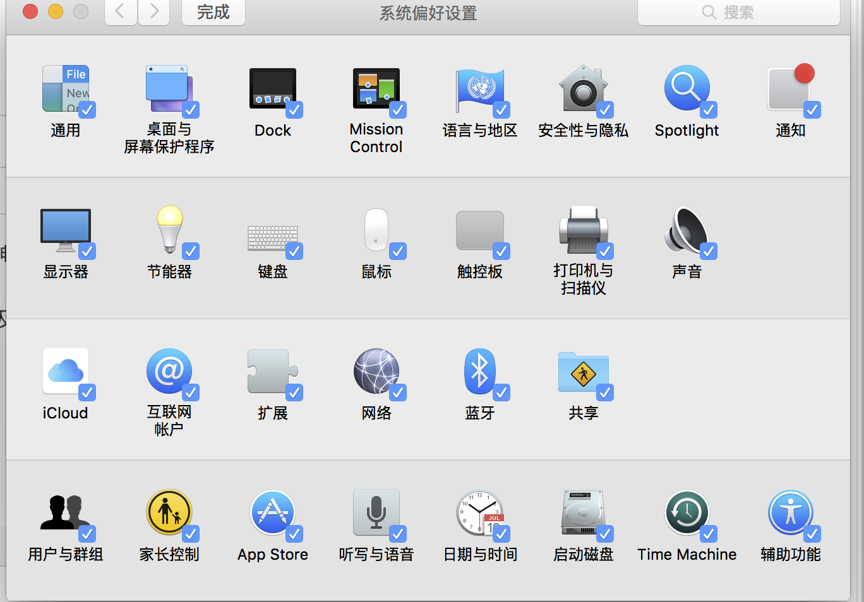The width and height of the screenshot is (864, 602).
Task: Uncheck the Dock pane checkbox
Action: pyautogui.click(x=294, y=110)
